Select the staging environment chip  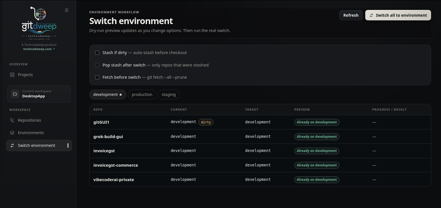169,95
